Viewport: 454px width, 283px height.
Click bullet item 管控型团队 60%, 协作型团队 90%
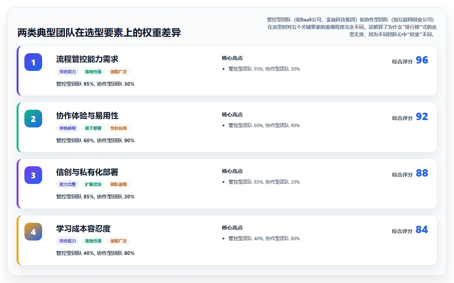(264, 125)
